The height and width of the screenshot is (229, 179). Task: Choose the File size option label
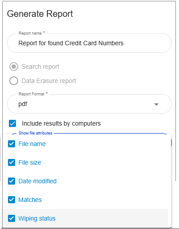[30, 162]
